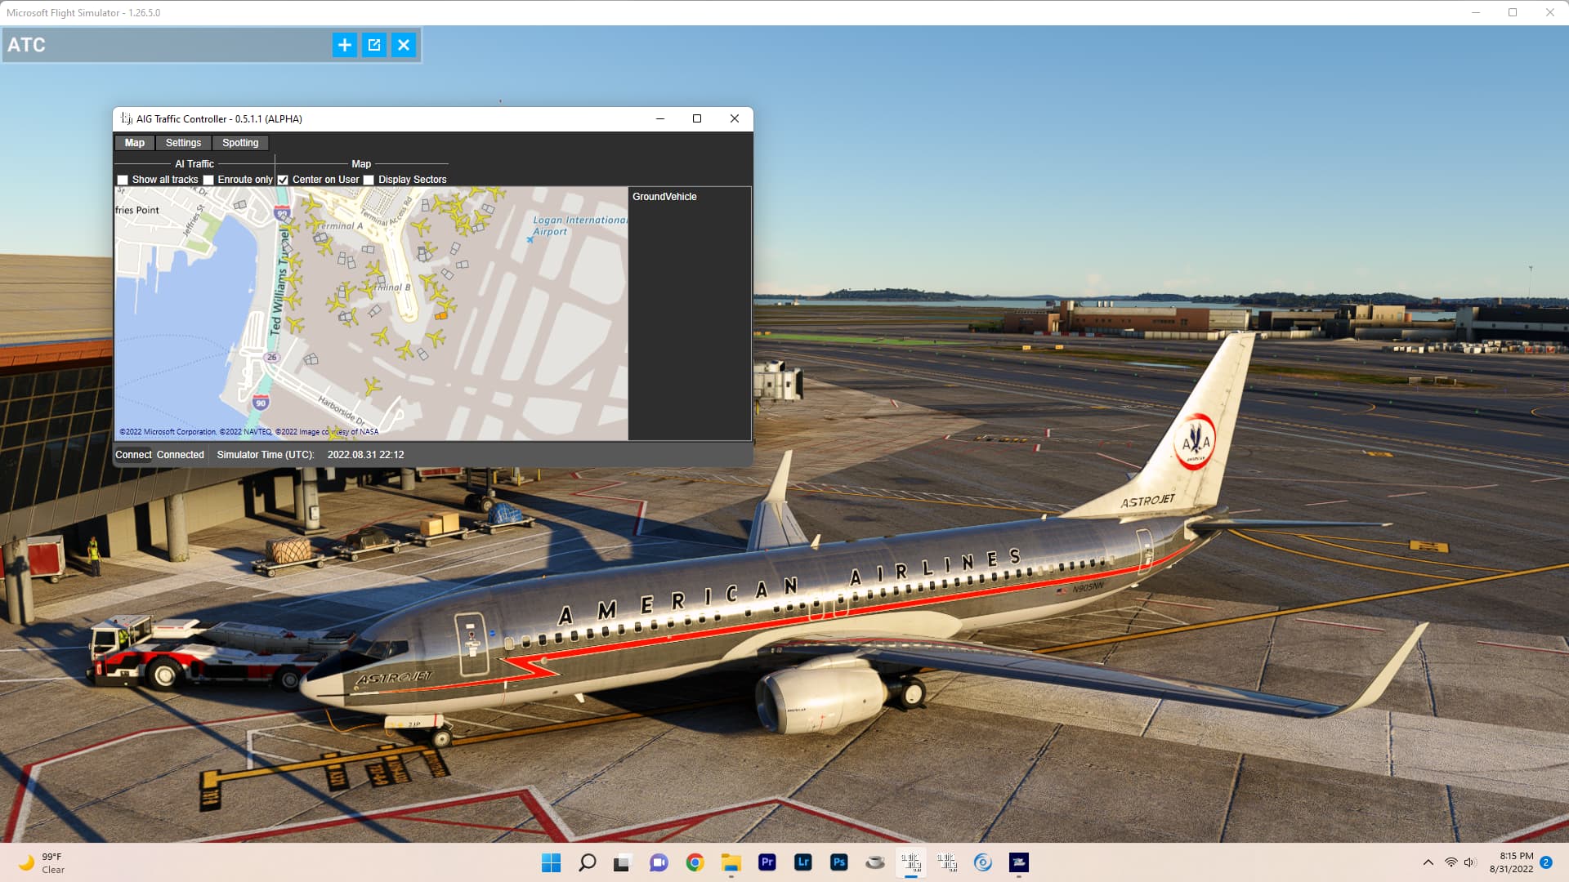1569x882 pixels.
Task: Enable Display Sectors checkbox
Action: pos(369,180)
